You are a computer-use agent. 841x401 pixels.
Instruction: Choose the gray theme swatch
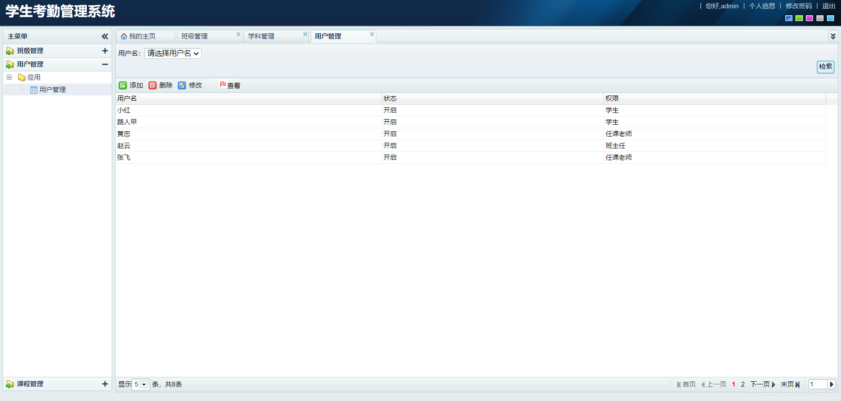click(x=820, y=18)
